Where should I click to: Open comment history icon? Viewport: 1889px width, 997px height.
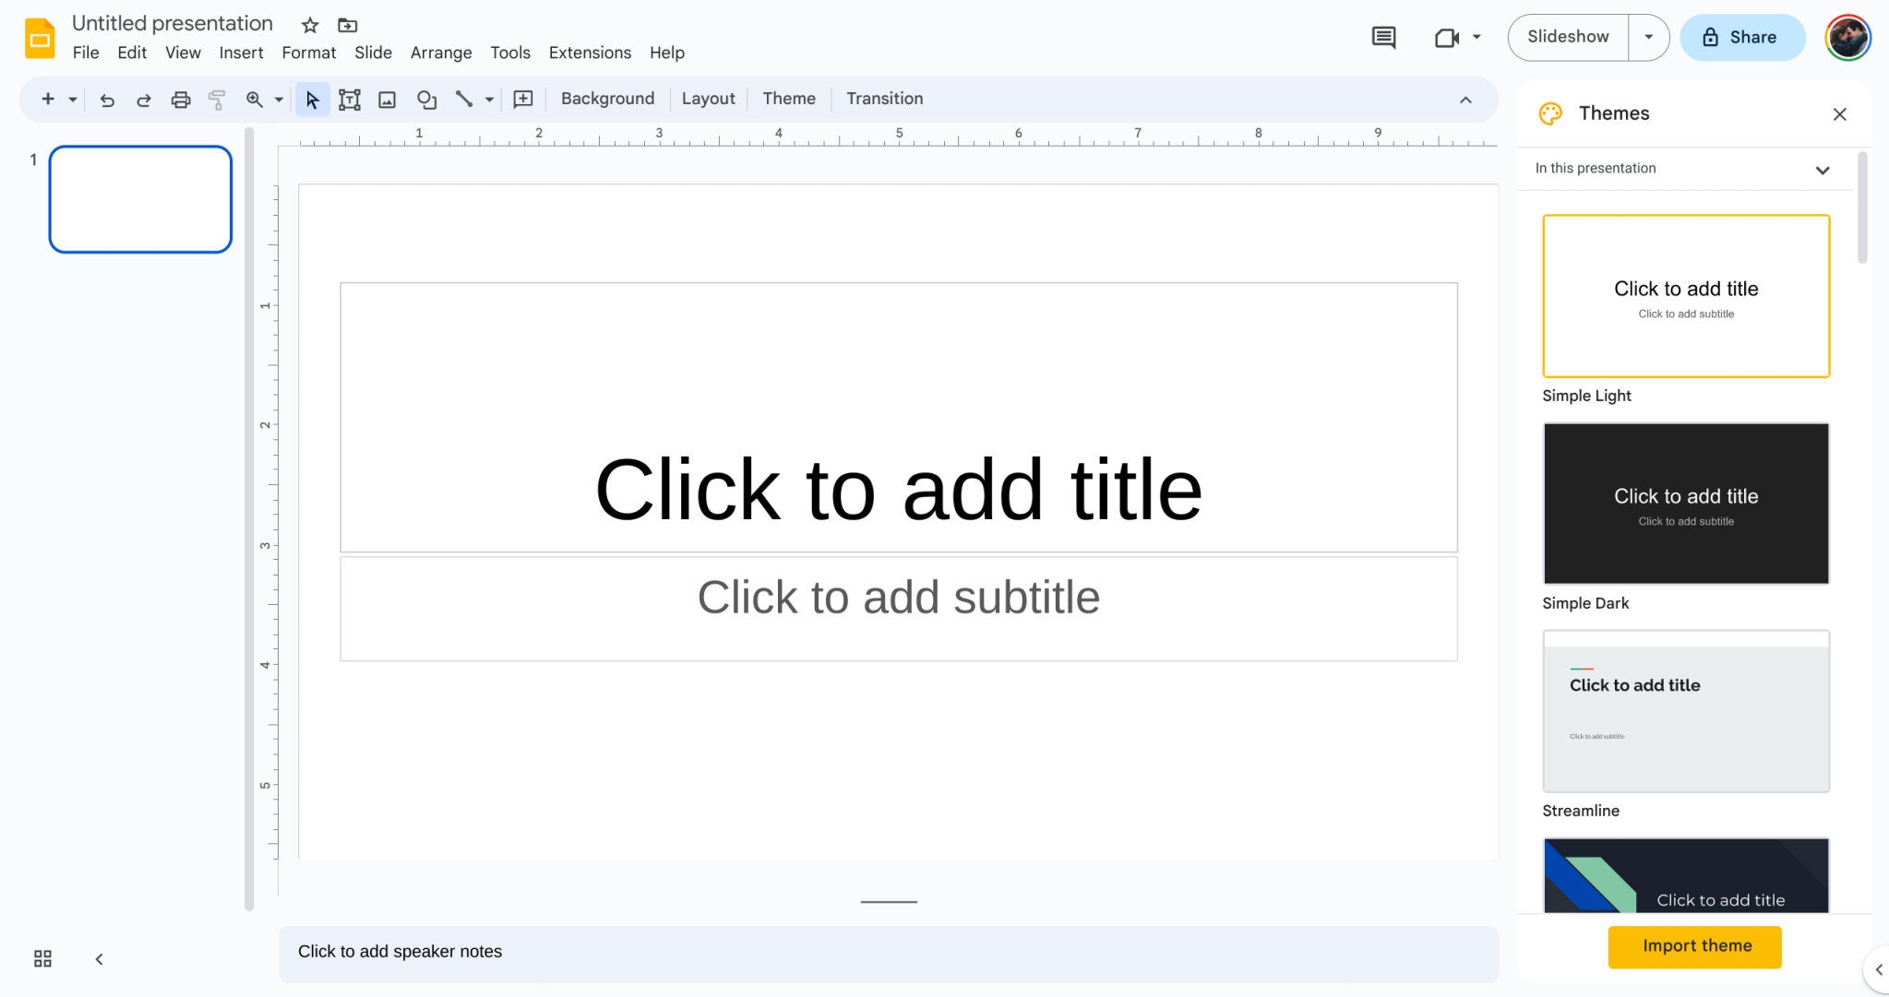click(x=1383, y=38)
